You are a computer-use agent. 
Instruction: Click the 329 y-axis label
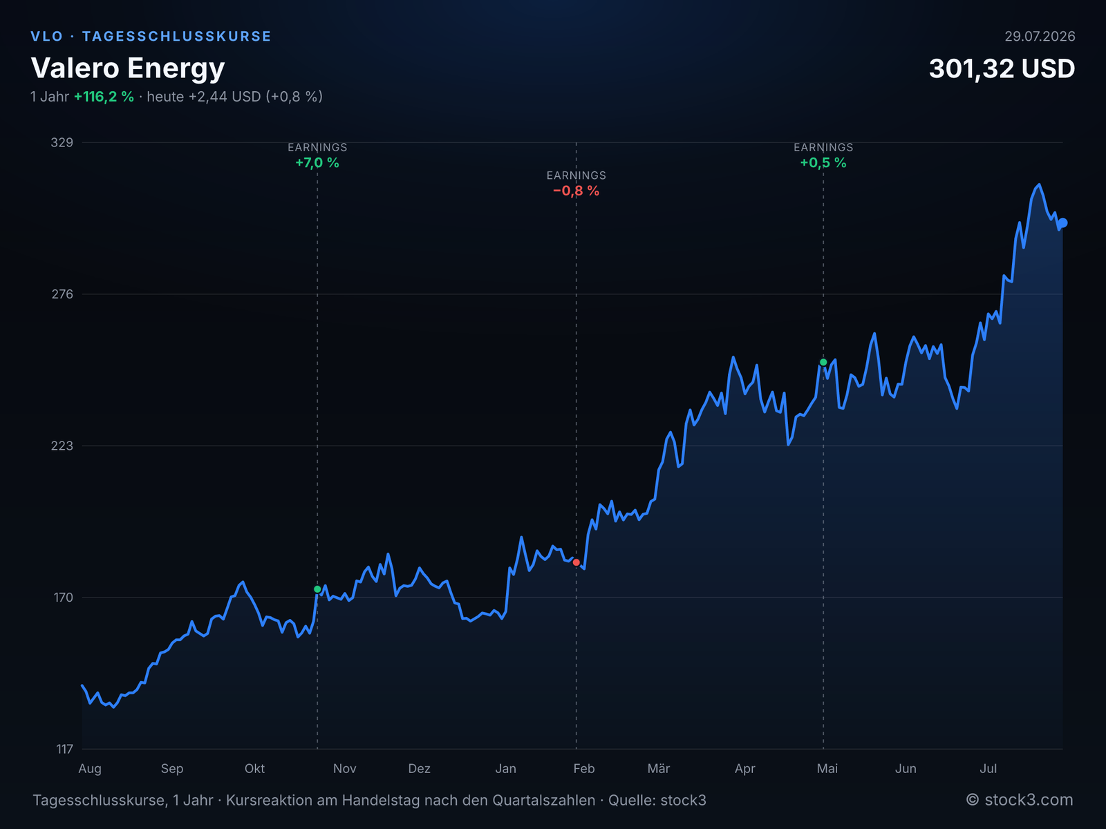point(62,142)
